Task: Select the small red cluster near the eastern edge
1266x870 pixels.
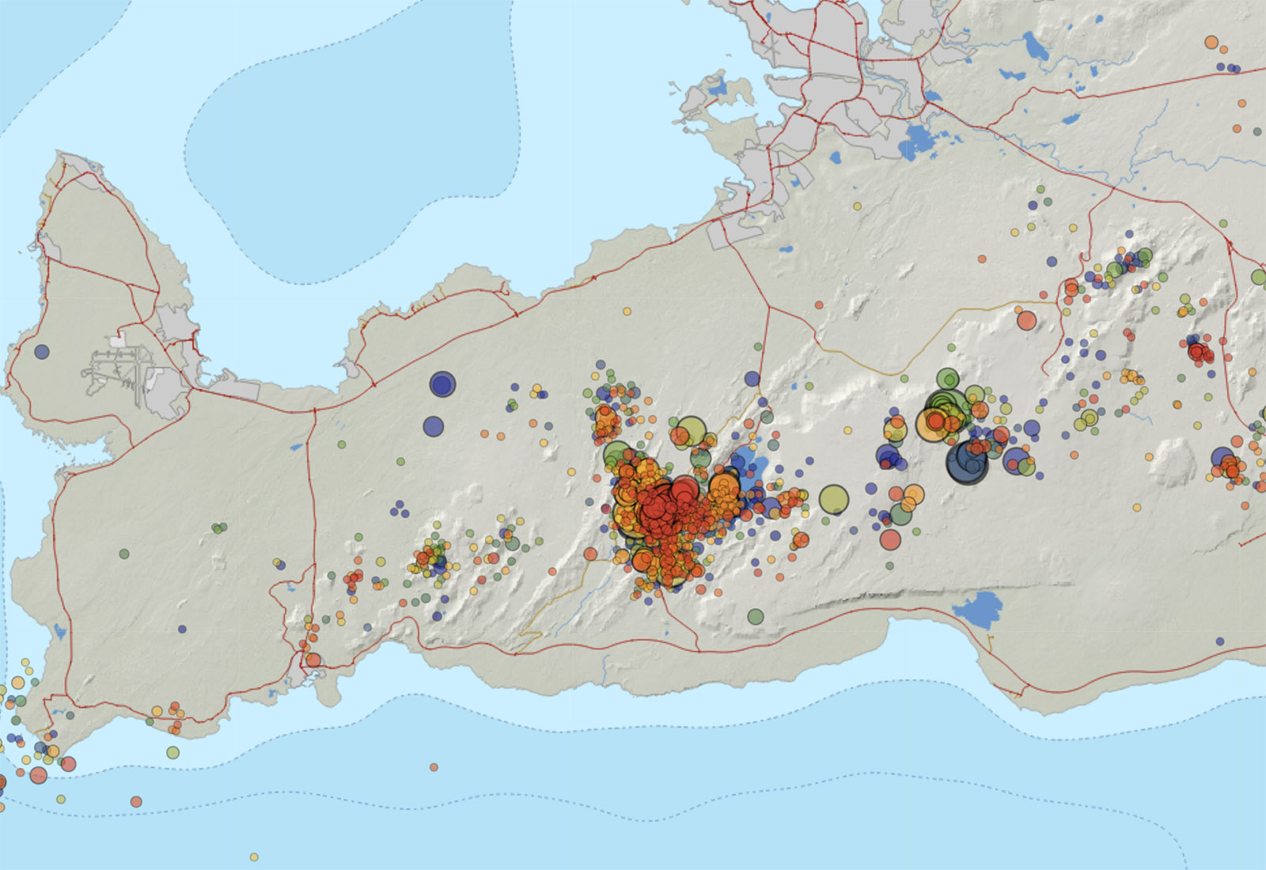Action: pyautogui.click(x=1200, y=350)
